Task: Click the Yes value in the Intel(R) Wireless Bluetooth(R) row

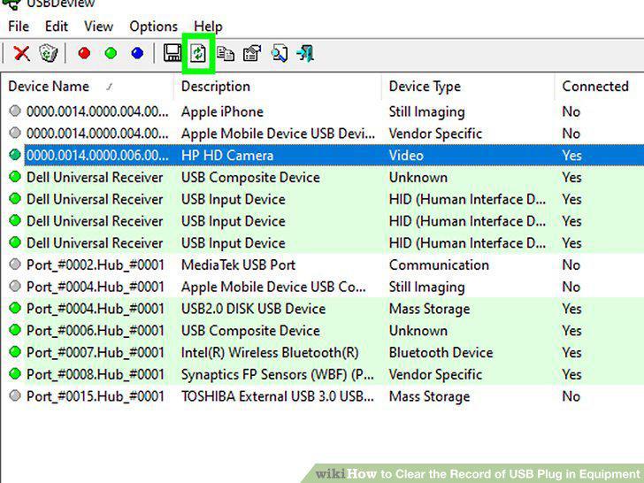Action: (x=571, y=352)
